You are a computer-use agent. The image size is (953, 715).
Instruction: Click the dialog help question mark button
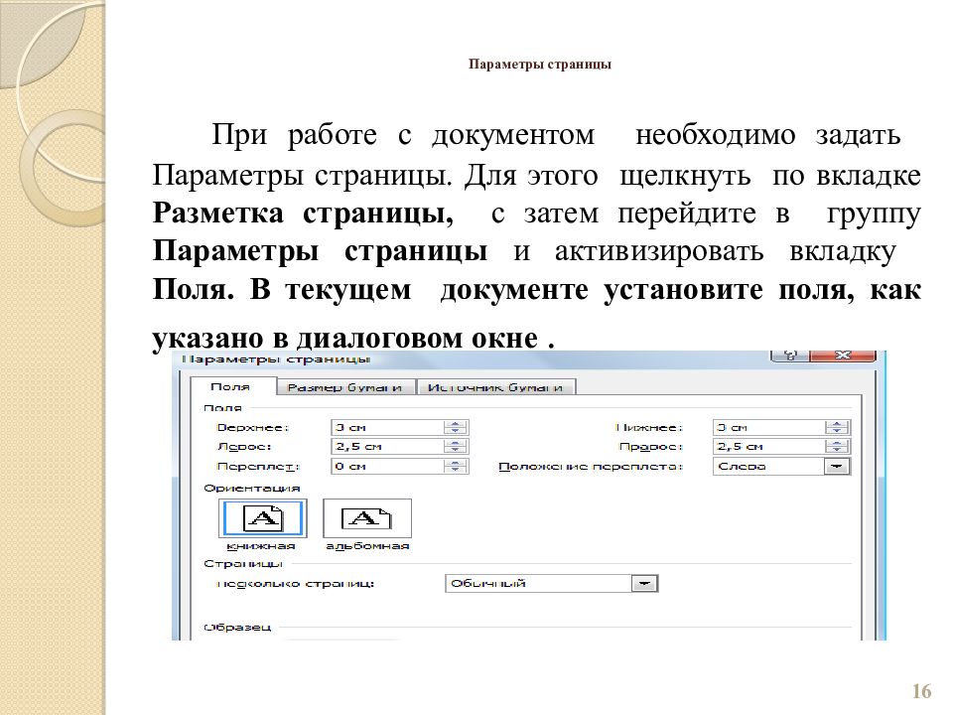789,356
